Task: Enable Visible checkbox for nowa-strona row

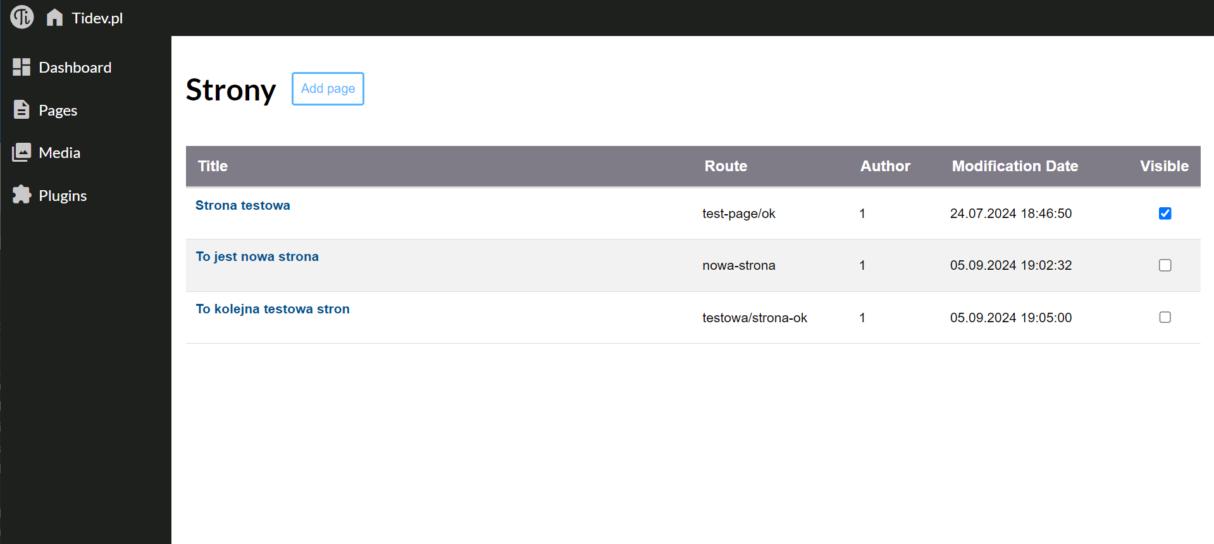Action: pyautogui.click(x=1165, y=265)
